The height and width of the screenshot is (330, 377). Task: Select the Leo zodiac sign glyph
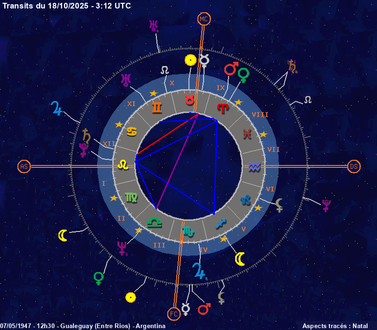123,165
